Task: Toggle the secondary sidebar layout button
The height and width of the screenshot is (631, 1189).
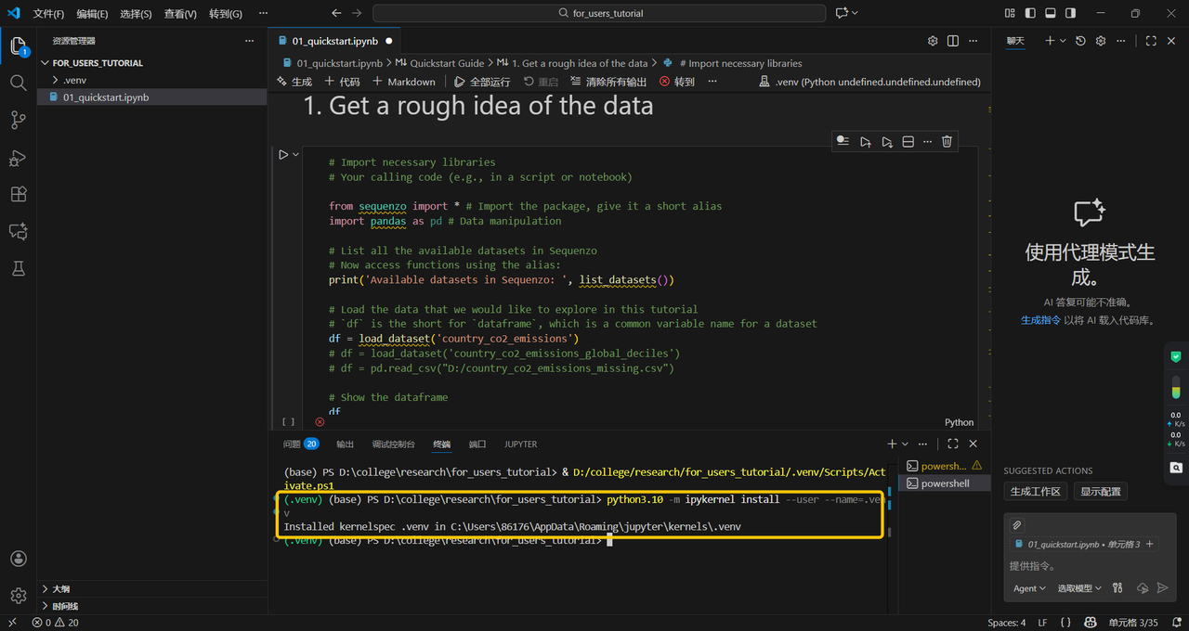Action: click(1071, 13)
